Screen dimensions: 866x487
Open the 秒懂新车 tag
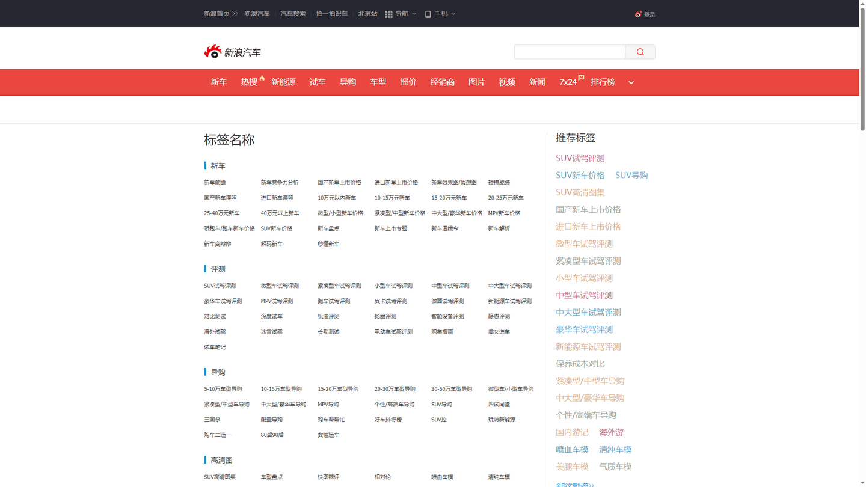(x=328, y=243)
